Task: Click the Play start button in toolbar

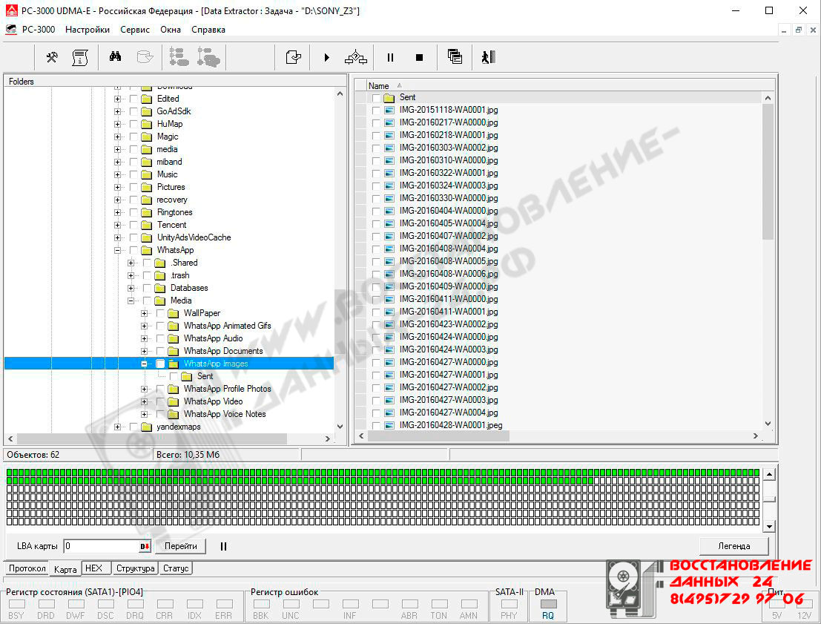Action: click(x=327, y=57)
